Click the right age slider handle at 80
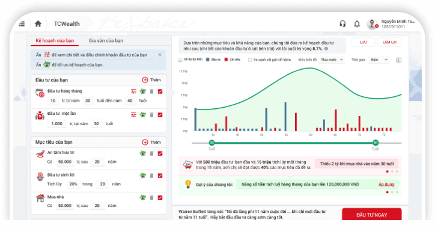The width and height of the screenshot is (435, 231). tap(376, 143)
